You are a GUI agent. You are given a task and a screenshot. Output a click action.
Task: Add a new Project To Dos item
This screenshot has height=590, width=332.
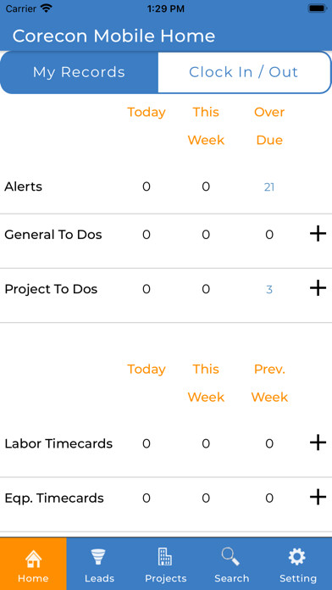pos(318,288)
